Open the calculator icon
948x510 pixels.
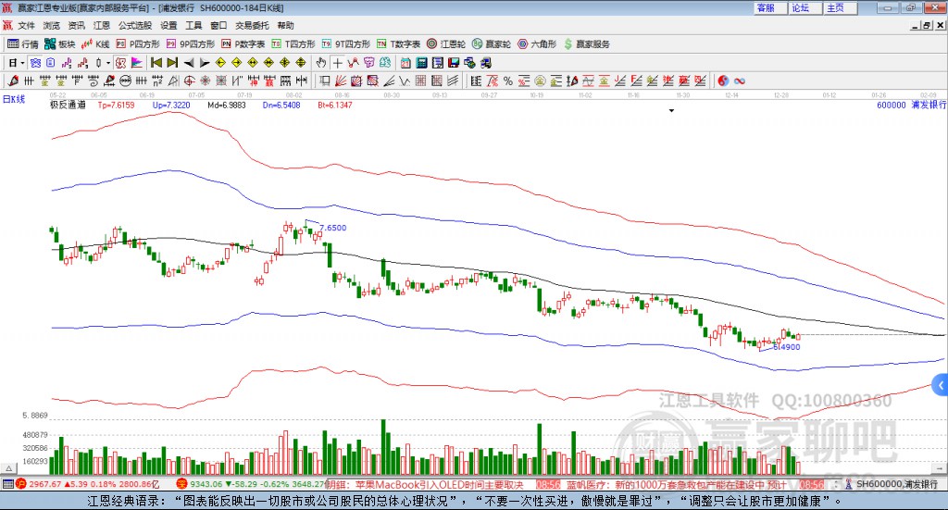tap(422, 63)
